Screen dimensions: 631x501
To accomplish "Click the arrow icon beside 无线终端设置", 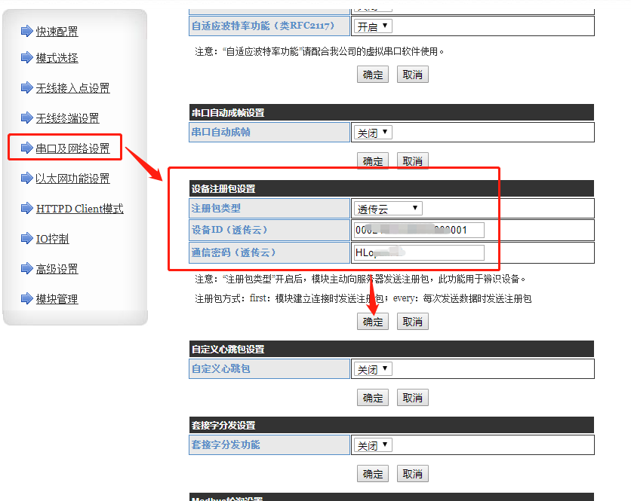I will tap(27, 118).
